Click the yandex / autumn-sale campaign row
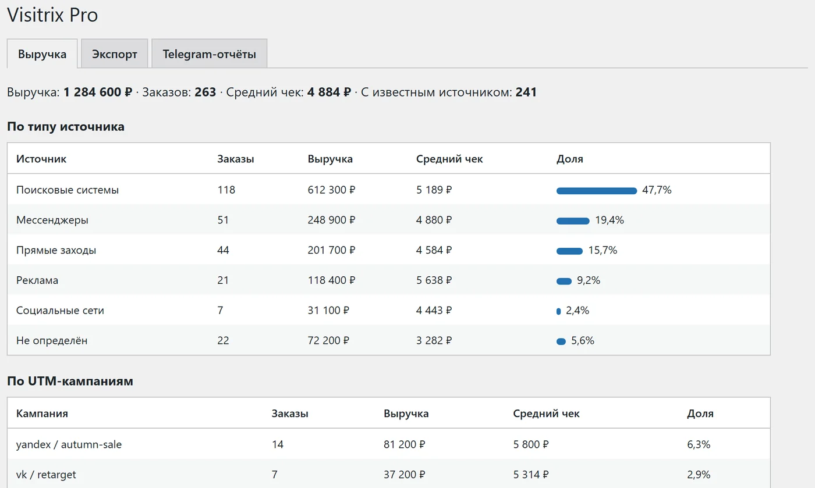Image resolution: width=815 pixels, height=488 pixels. (x=388, y=444)
